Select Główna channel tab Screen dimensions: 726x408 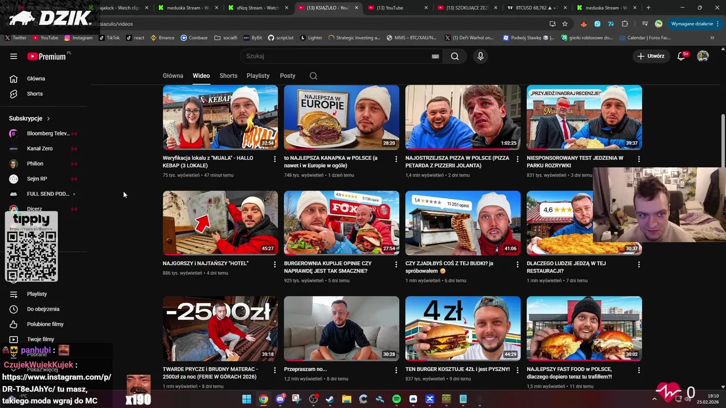coord(173,76)
